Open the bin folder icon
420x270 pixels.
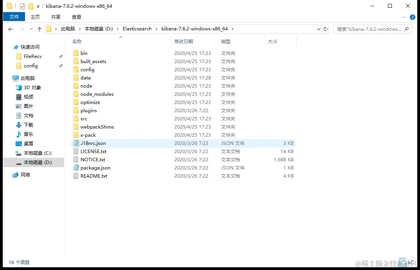(x=76, y=53)
